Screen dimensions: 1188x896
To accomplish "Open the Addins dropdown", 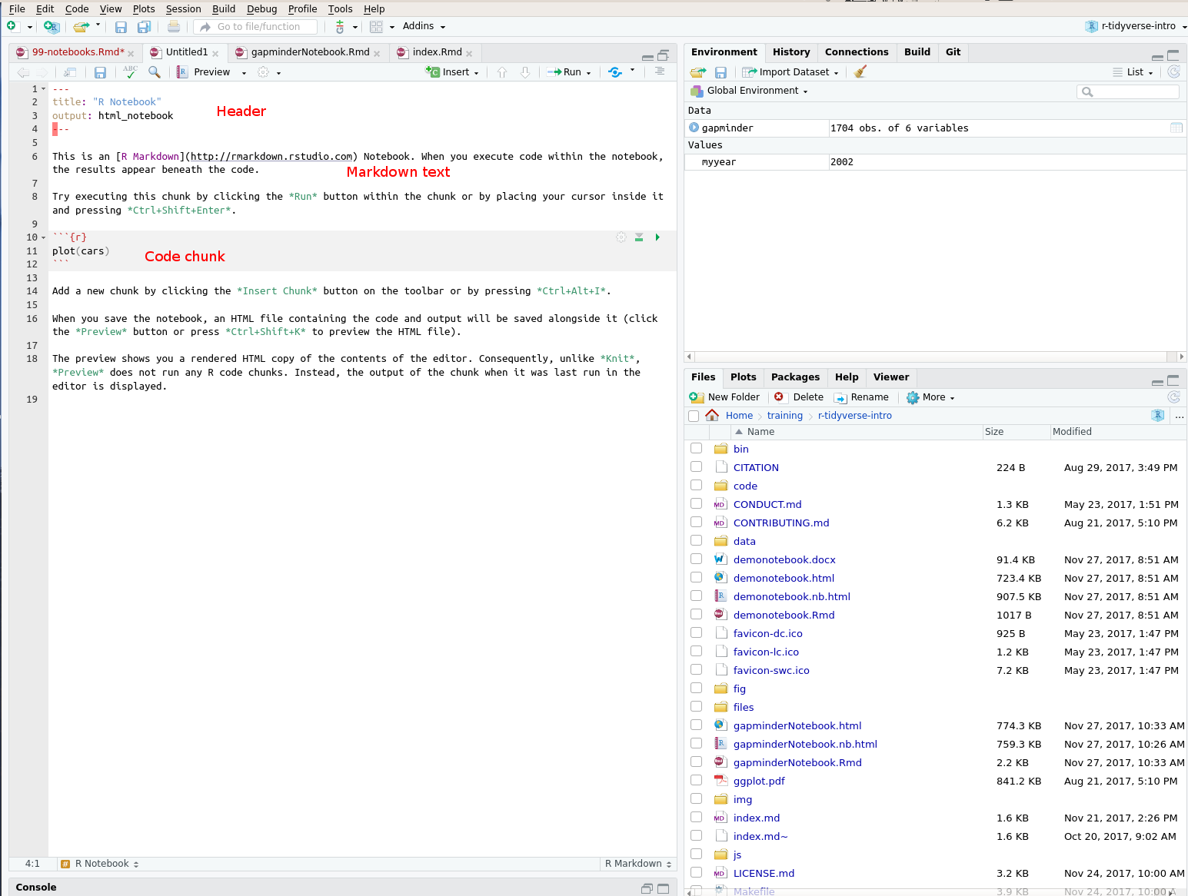I will (x=424, y=25).
